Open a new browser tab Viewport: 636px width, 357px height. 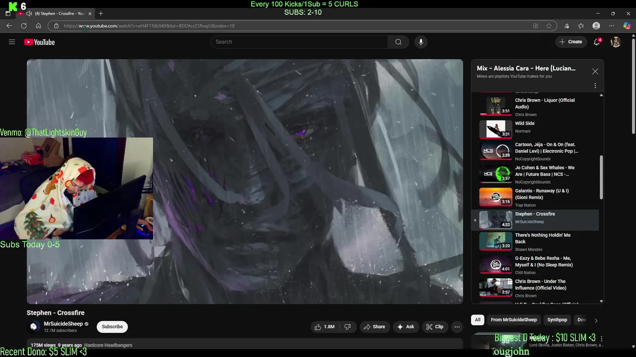pyautogui.click(x=101, y=13)
